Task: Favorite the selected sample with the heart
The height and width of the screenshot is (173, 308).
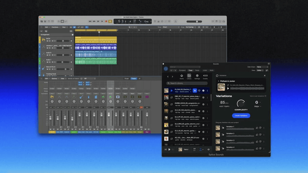Action: (199, 91)
